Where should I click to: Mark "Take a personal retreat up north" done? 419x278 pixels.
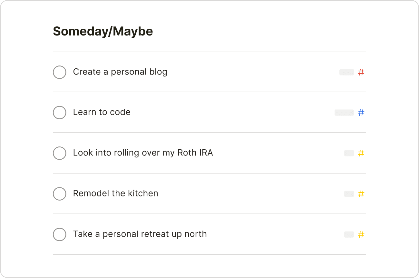point(60,234)
